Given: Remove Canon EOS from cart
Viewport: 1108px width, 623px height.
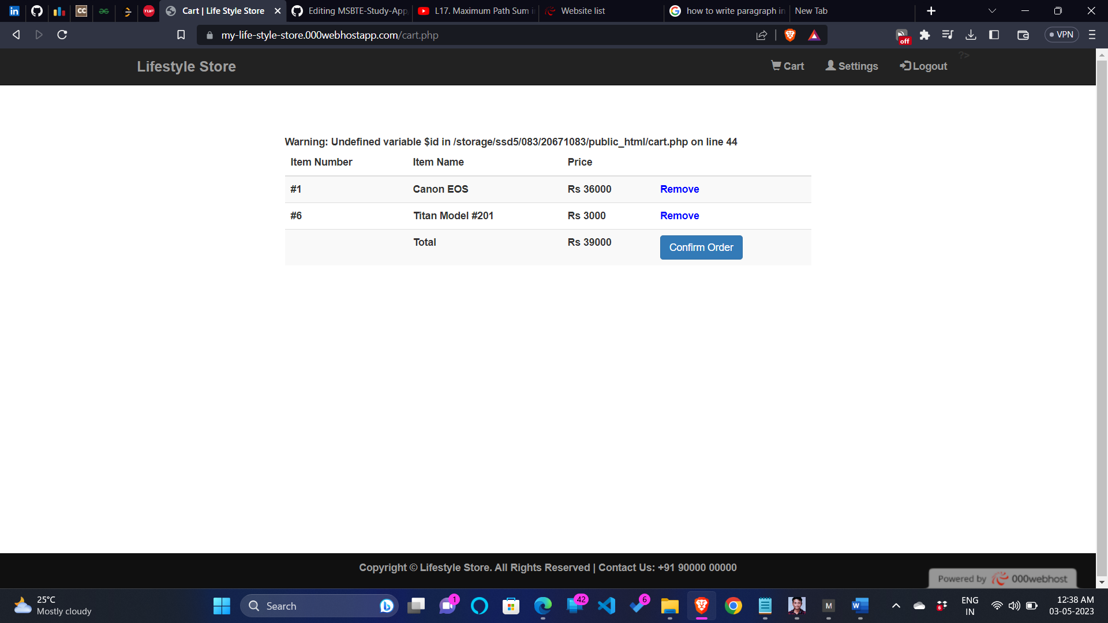Looking at the screenshot, I should pyautogui.click(x=679, y=189).
